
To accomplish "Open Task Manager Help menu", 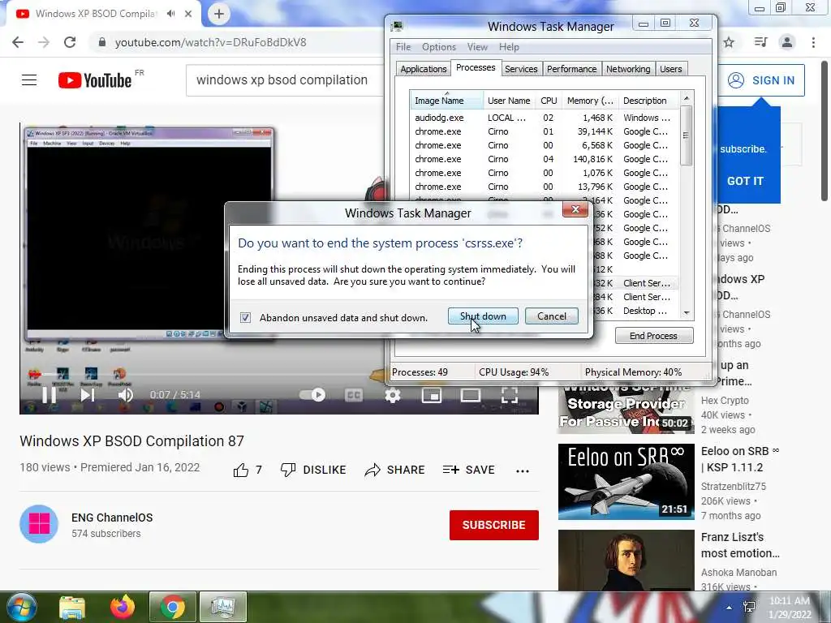I will pyautogui.click(x=509, y=47).
